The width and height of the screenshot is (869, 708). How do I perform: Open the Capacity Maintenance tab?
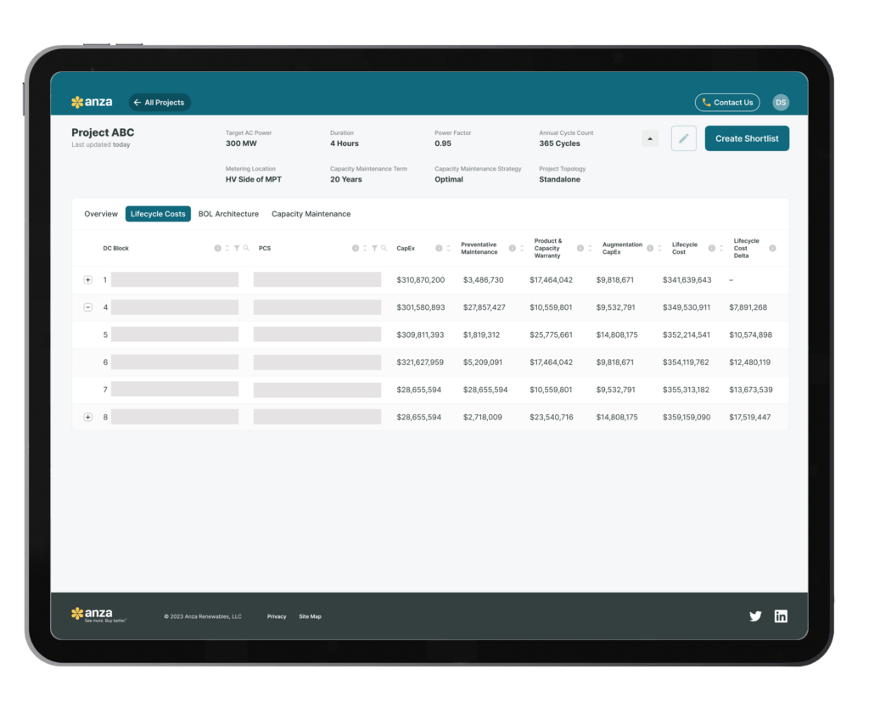click(x=311, y=214)
